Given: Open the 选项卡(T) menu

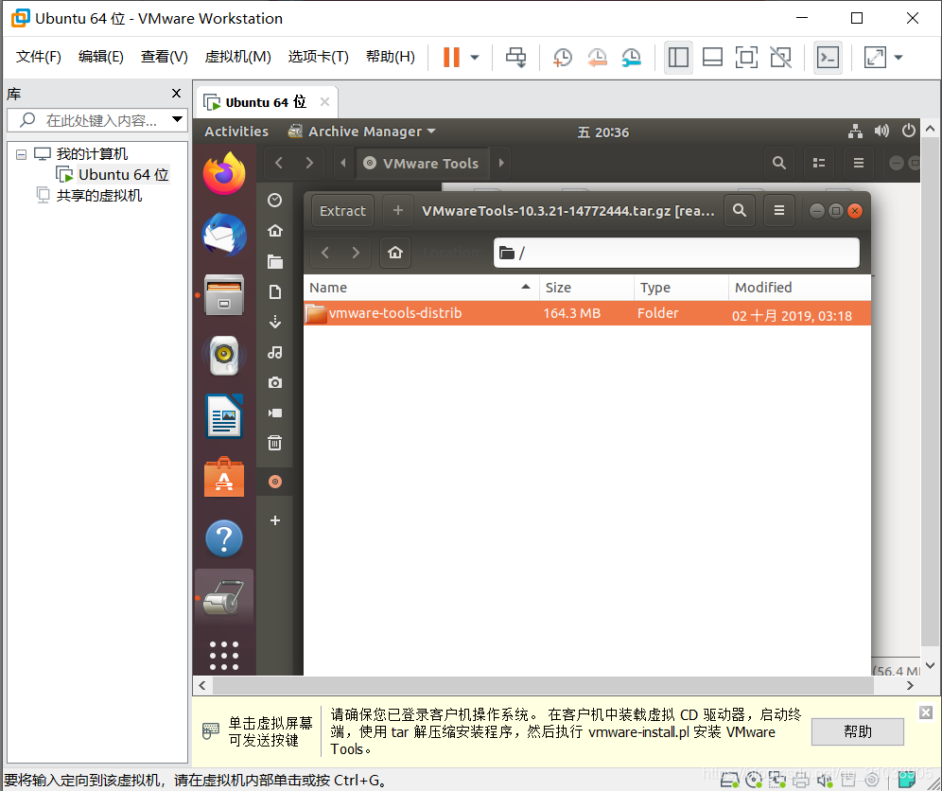Looking at the screenshot, I should point(319,57).
